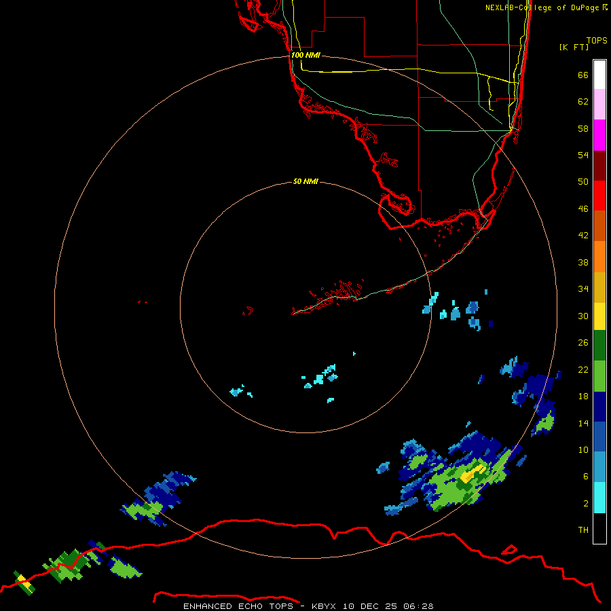
Task: Click the "ENHANCED ECHO TOPS" caption text
Action: [238, 606]
